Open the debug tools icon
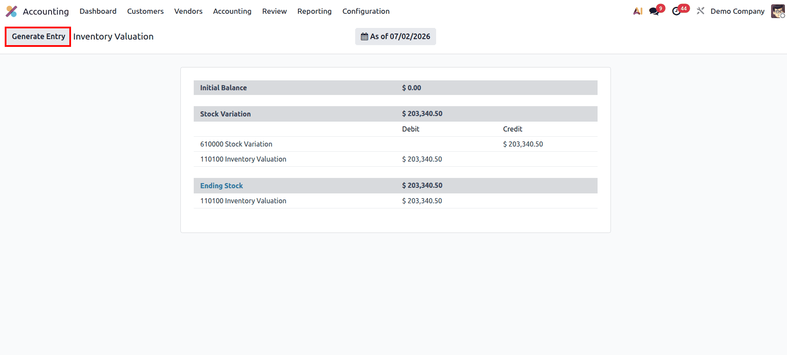 (x=700, y=11)
